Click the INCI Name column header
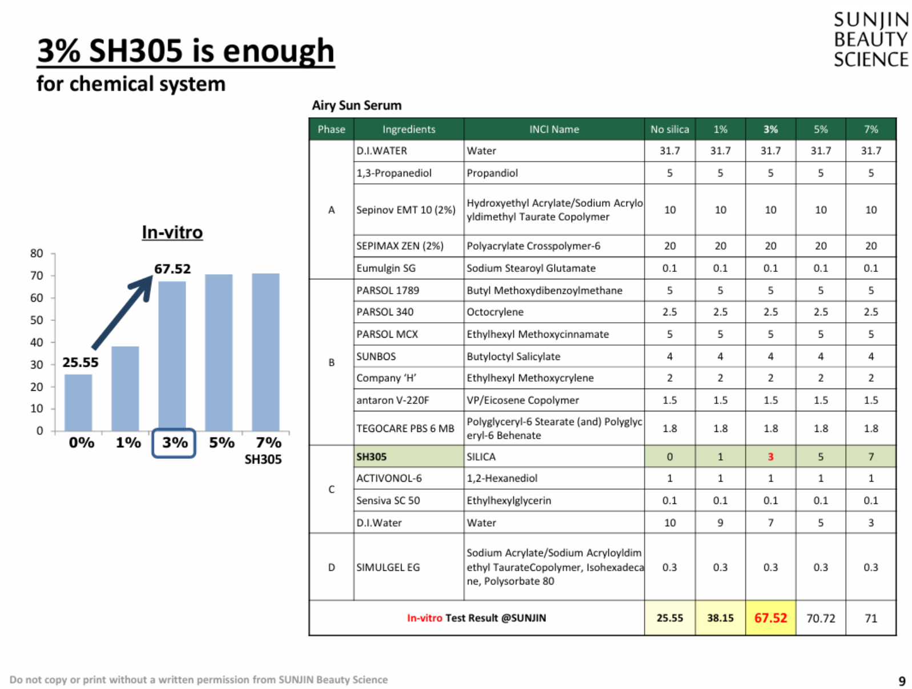This screenshot has height=689, width=912. click(553, 129)
